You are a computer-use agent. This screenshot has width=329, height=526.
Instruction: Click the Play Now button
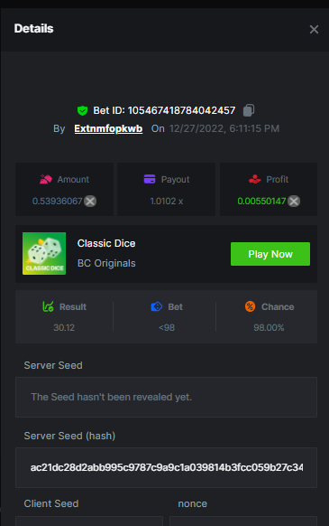pos(270,254)
